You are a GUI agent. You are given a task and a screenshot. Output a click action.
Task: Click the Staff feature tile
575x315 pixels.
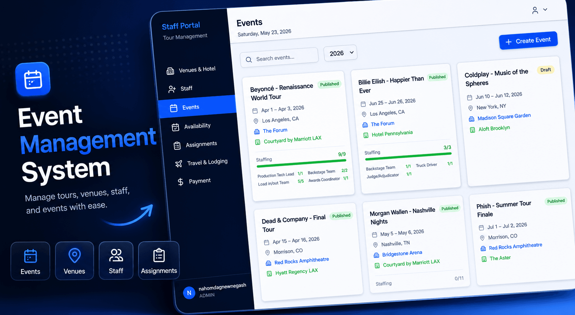point(116,260)
